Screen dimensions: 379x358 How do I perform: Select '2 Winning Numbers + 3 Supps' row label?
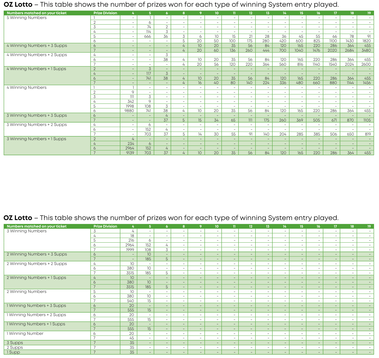[37, 254]
